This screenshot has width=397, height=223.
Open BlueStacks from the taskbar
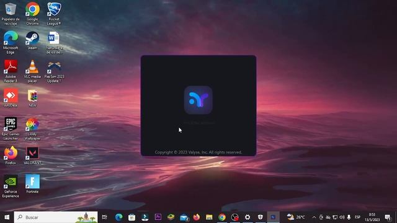coord(171,217)
